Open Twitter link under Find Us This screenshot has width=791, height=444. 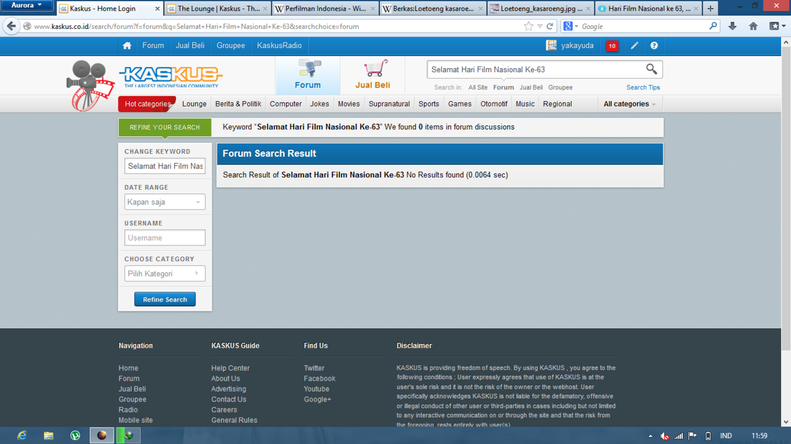(x=314, y=368)
